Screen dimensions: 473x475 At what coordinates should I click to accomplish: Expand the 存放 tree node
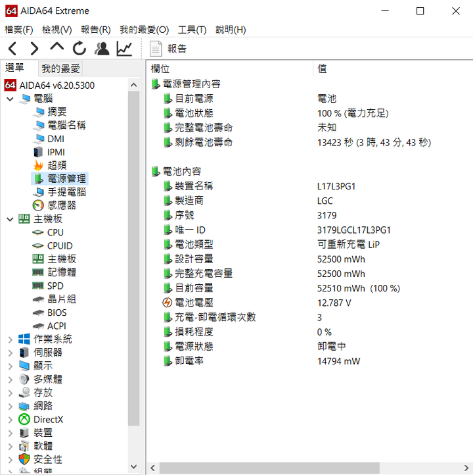(x=11, y=393)
